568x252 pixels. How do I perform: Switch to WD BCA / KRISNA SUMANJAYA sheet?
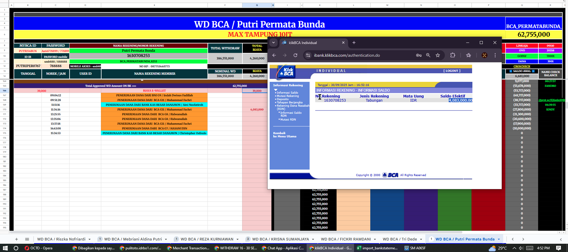[280, 239]
